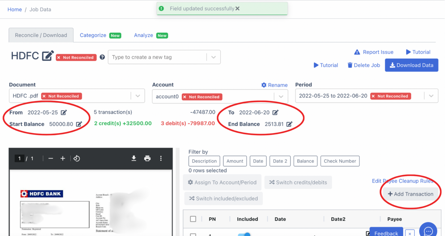Zoom in the PDF viewer
Image resolution: width=445 pixels, height=236 pixels.
[63, 158]
